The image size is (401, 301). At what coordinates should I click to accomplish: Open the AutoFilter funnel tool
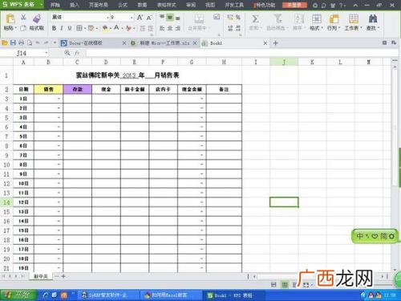pos(277,18)
